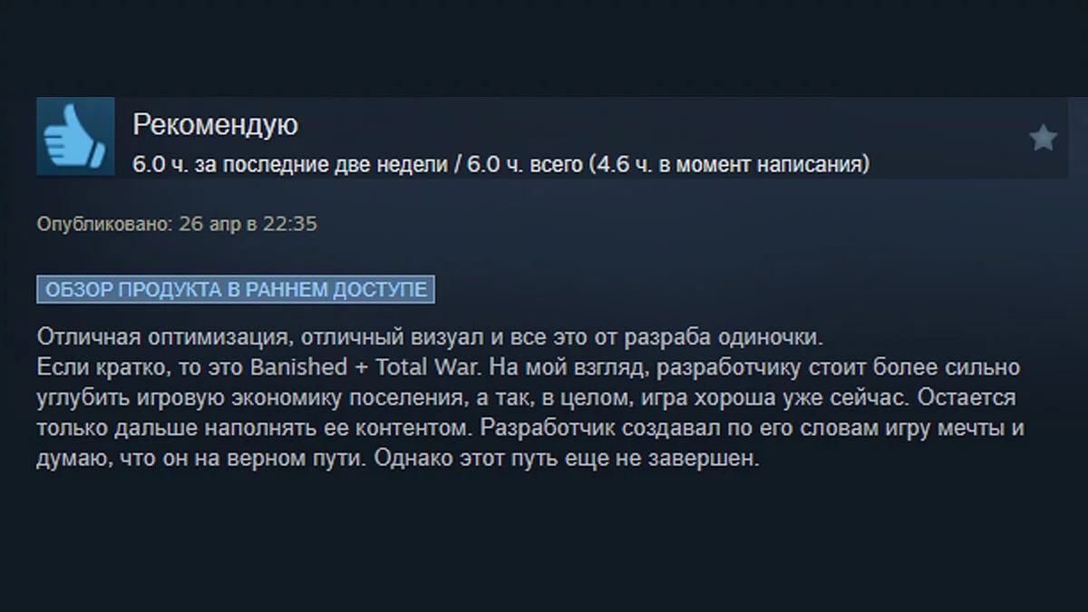Click the "6.0 ч. всего" total hours text

[519, 165]
